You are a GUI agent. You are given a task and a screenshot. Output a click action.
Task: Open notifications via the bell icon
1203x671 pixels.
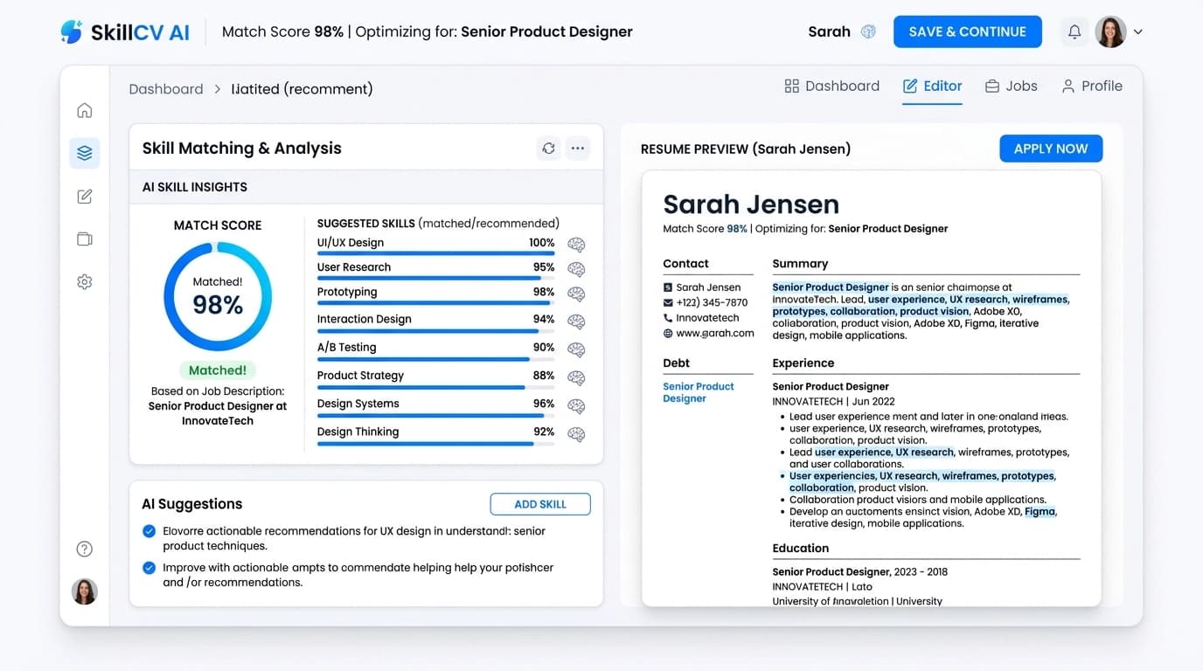(1074, 31)
